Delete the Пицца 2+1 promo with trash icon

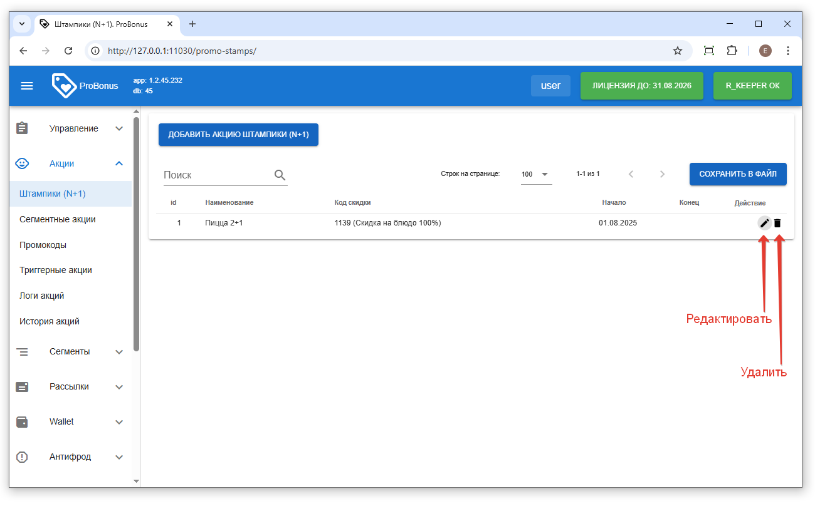coord(777,223)
